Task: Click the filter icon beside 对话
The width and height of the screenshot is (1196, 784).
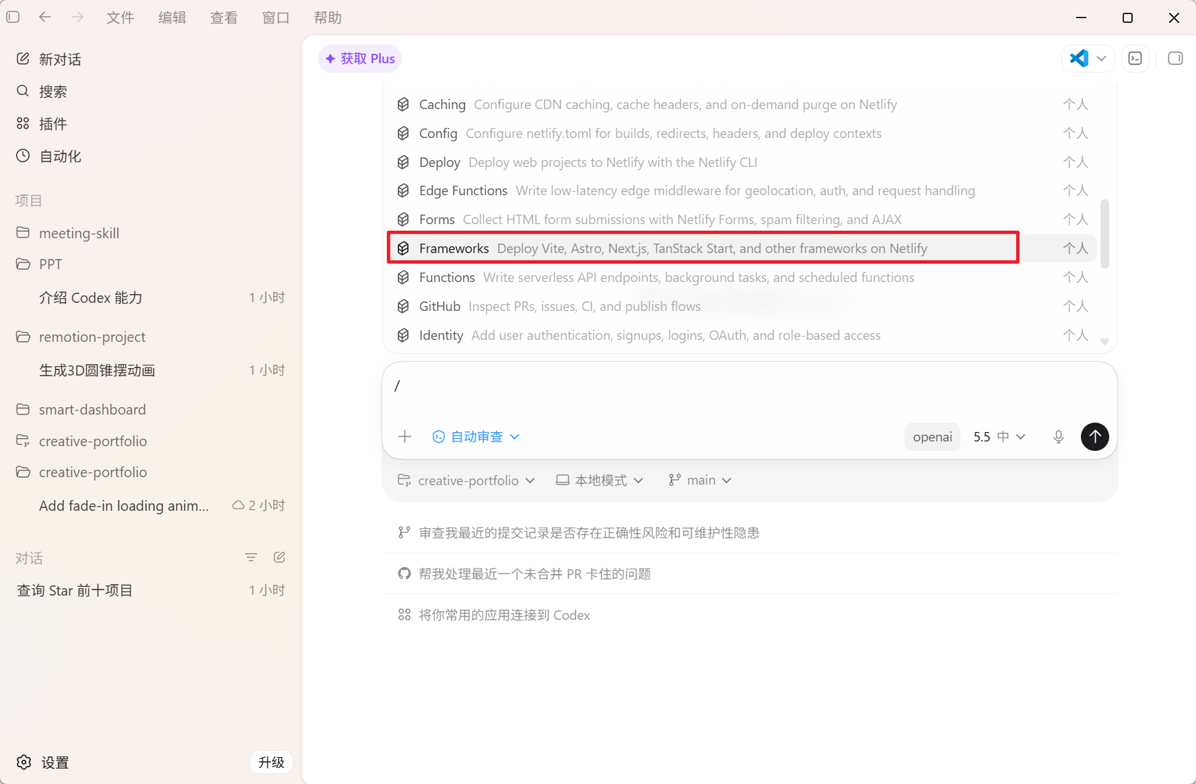Action: pyautogui.click(x=251, y=557)
